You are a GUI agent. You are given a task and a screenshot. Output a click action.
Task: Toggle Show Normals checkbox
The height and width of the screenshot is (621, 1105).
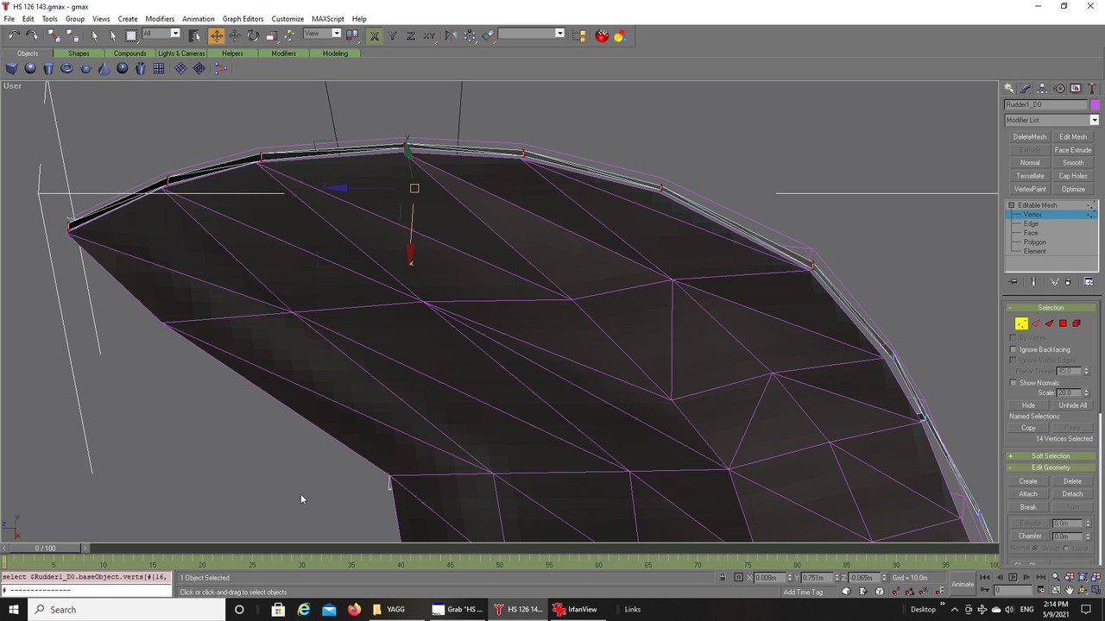tap(1013, 383)
